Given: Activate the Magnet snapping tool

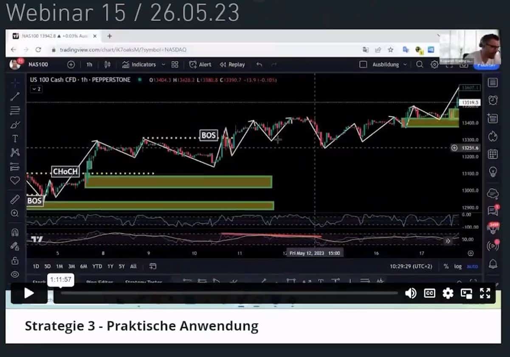Looking at the screenshot, I should 14,232.
